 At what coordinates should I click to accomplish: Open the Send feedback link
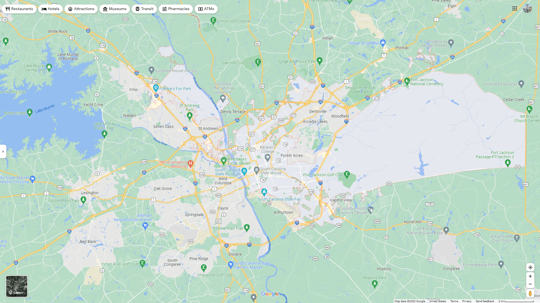pos(484,301)
